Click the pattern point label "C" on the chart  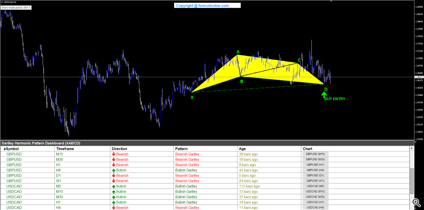click(299, 60)
